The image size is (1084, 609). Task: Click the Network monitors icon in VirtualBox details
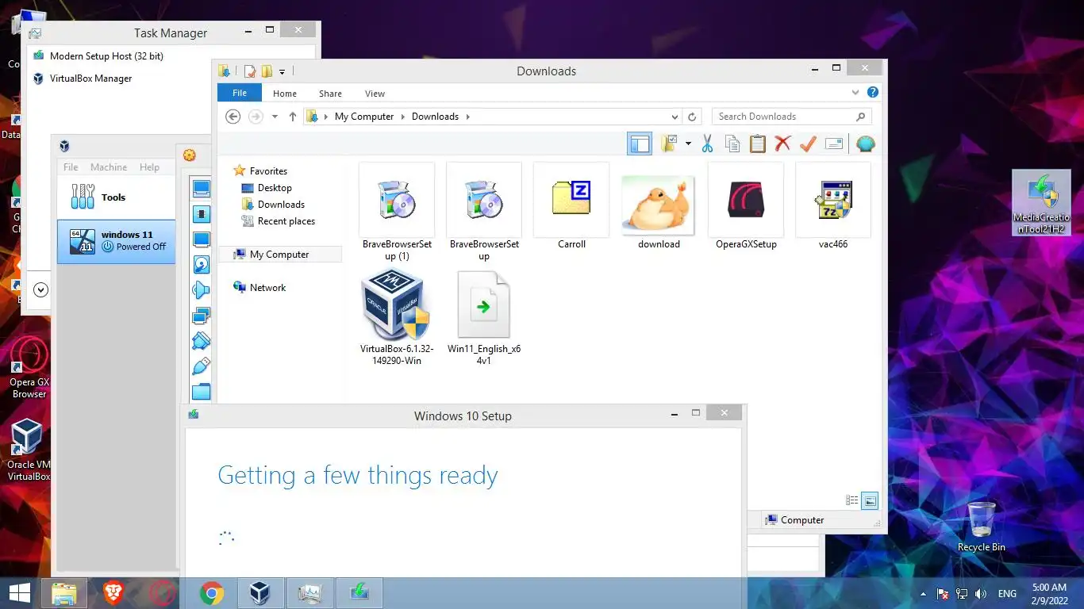tap(202, 316)
